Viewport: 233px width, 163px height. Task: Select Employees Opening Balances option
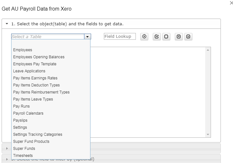point(39,57)
